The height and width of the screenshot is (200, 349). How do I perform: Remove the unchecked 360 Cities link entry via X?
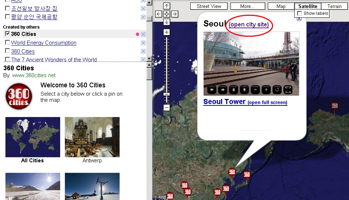144,51
